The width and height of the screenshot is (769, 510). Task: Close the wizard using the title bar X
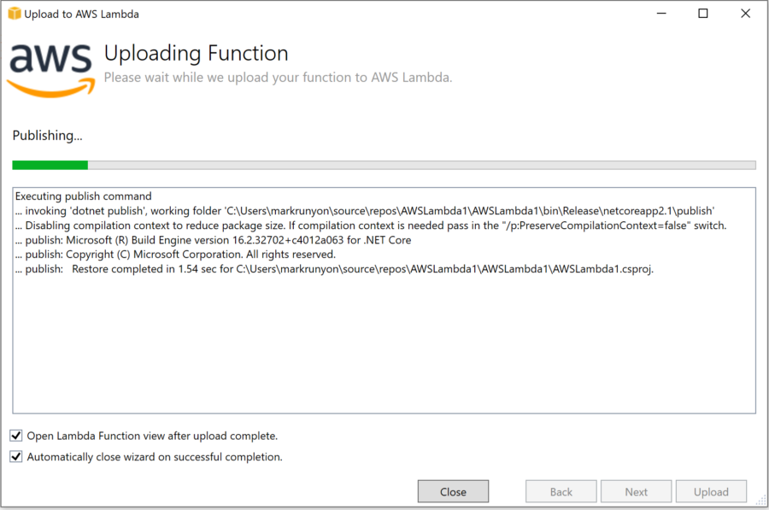point(745,14)
